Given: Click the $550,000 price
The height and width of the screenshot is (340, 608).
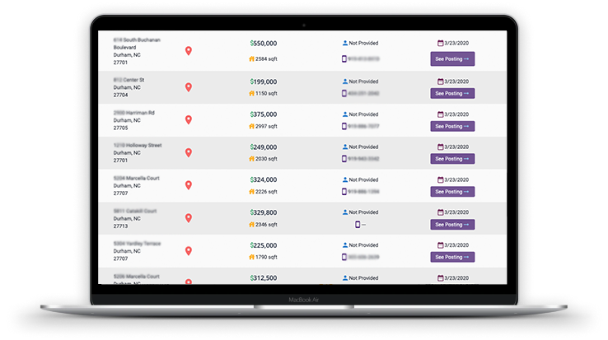Looking at the screenshot, I should click(x=264, y=44).
